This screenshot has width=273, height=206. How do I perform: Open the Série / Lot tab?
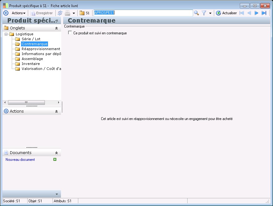(28, 39)
